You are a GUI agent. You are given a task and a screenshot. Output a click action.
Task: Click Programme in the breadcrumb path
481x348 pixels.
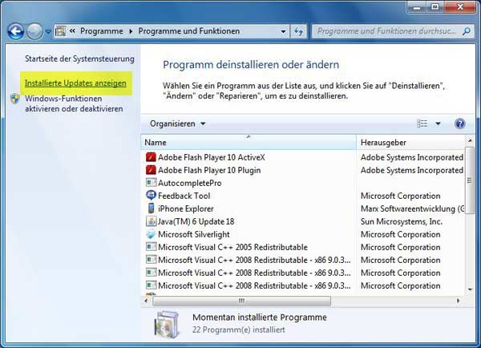(x=101, y=32)
